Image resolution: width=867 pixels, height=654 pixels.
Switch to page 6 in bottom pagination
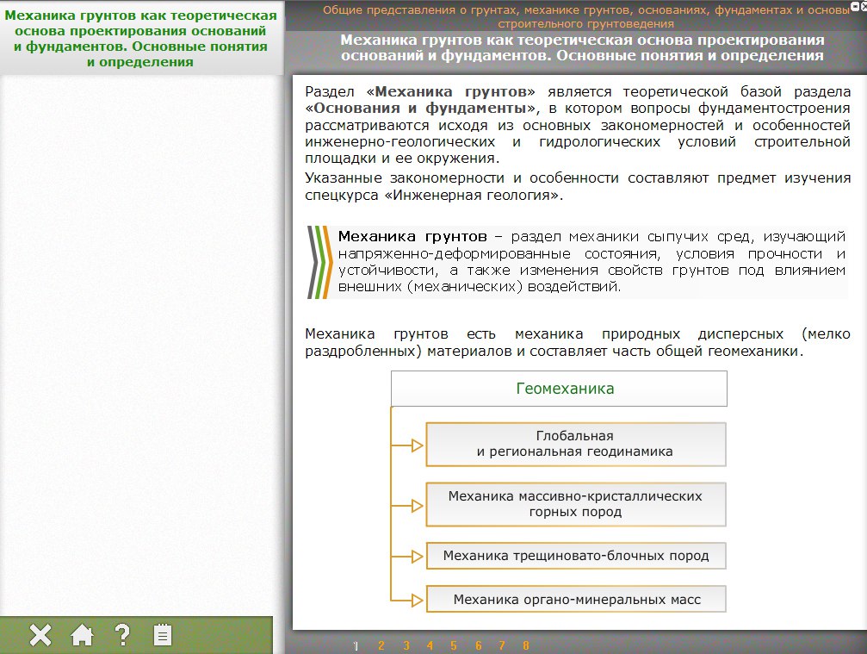pos(478,645)
